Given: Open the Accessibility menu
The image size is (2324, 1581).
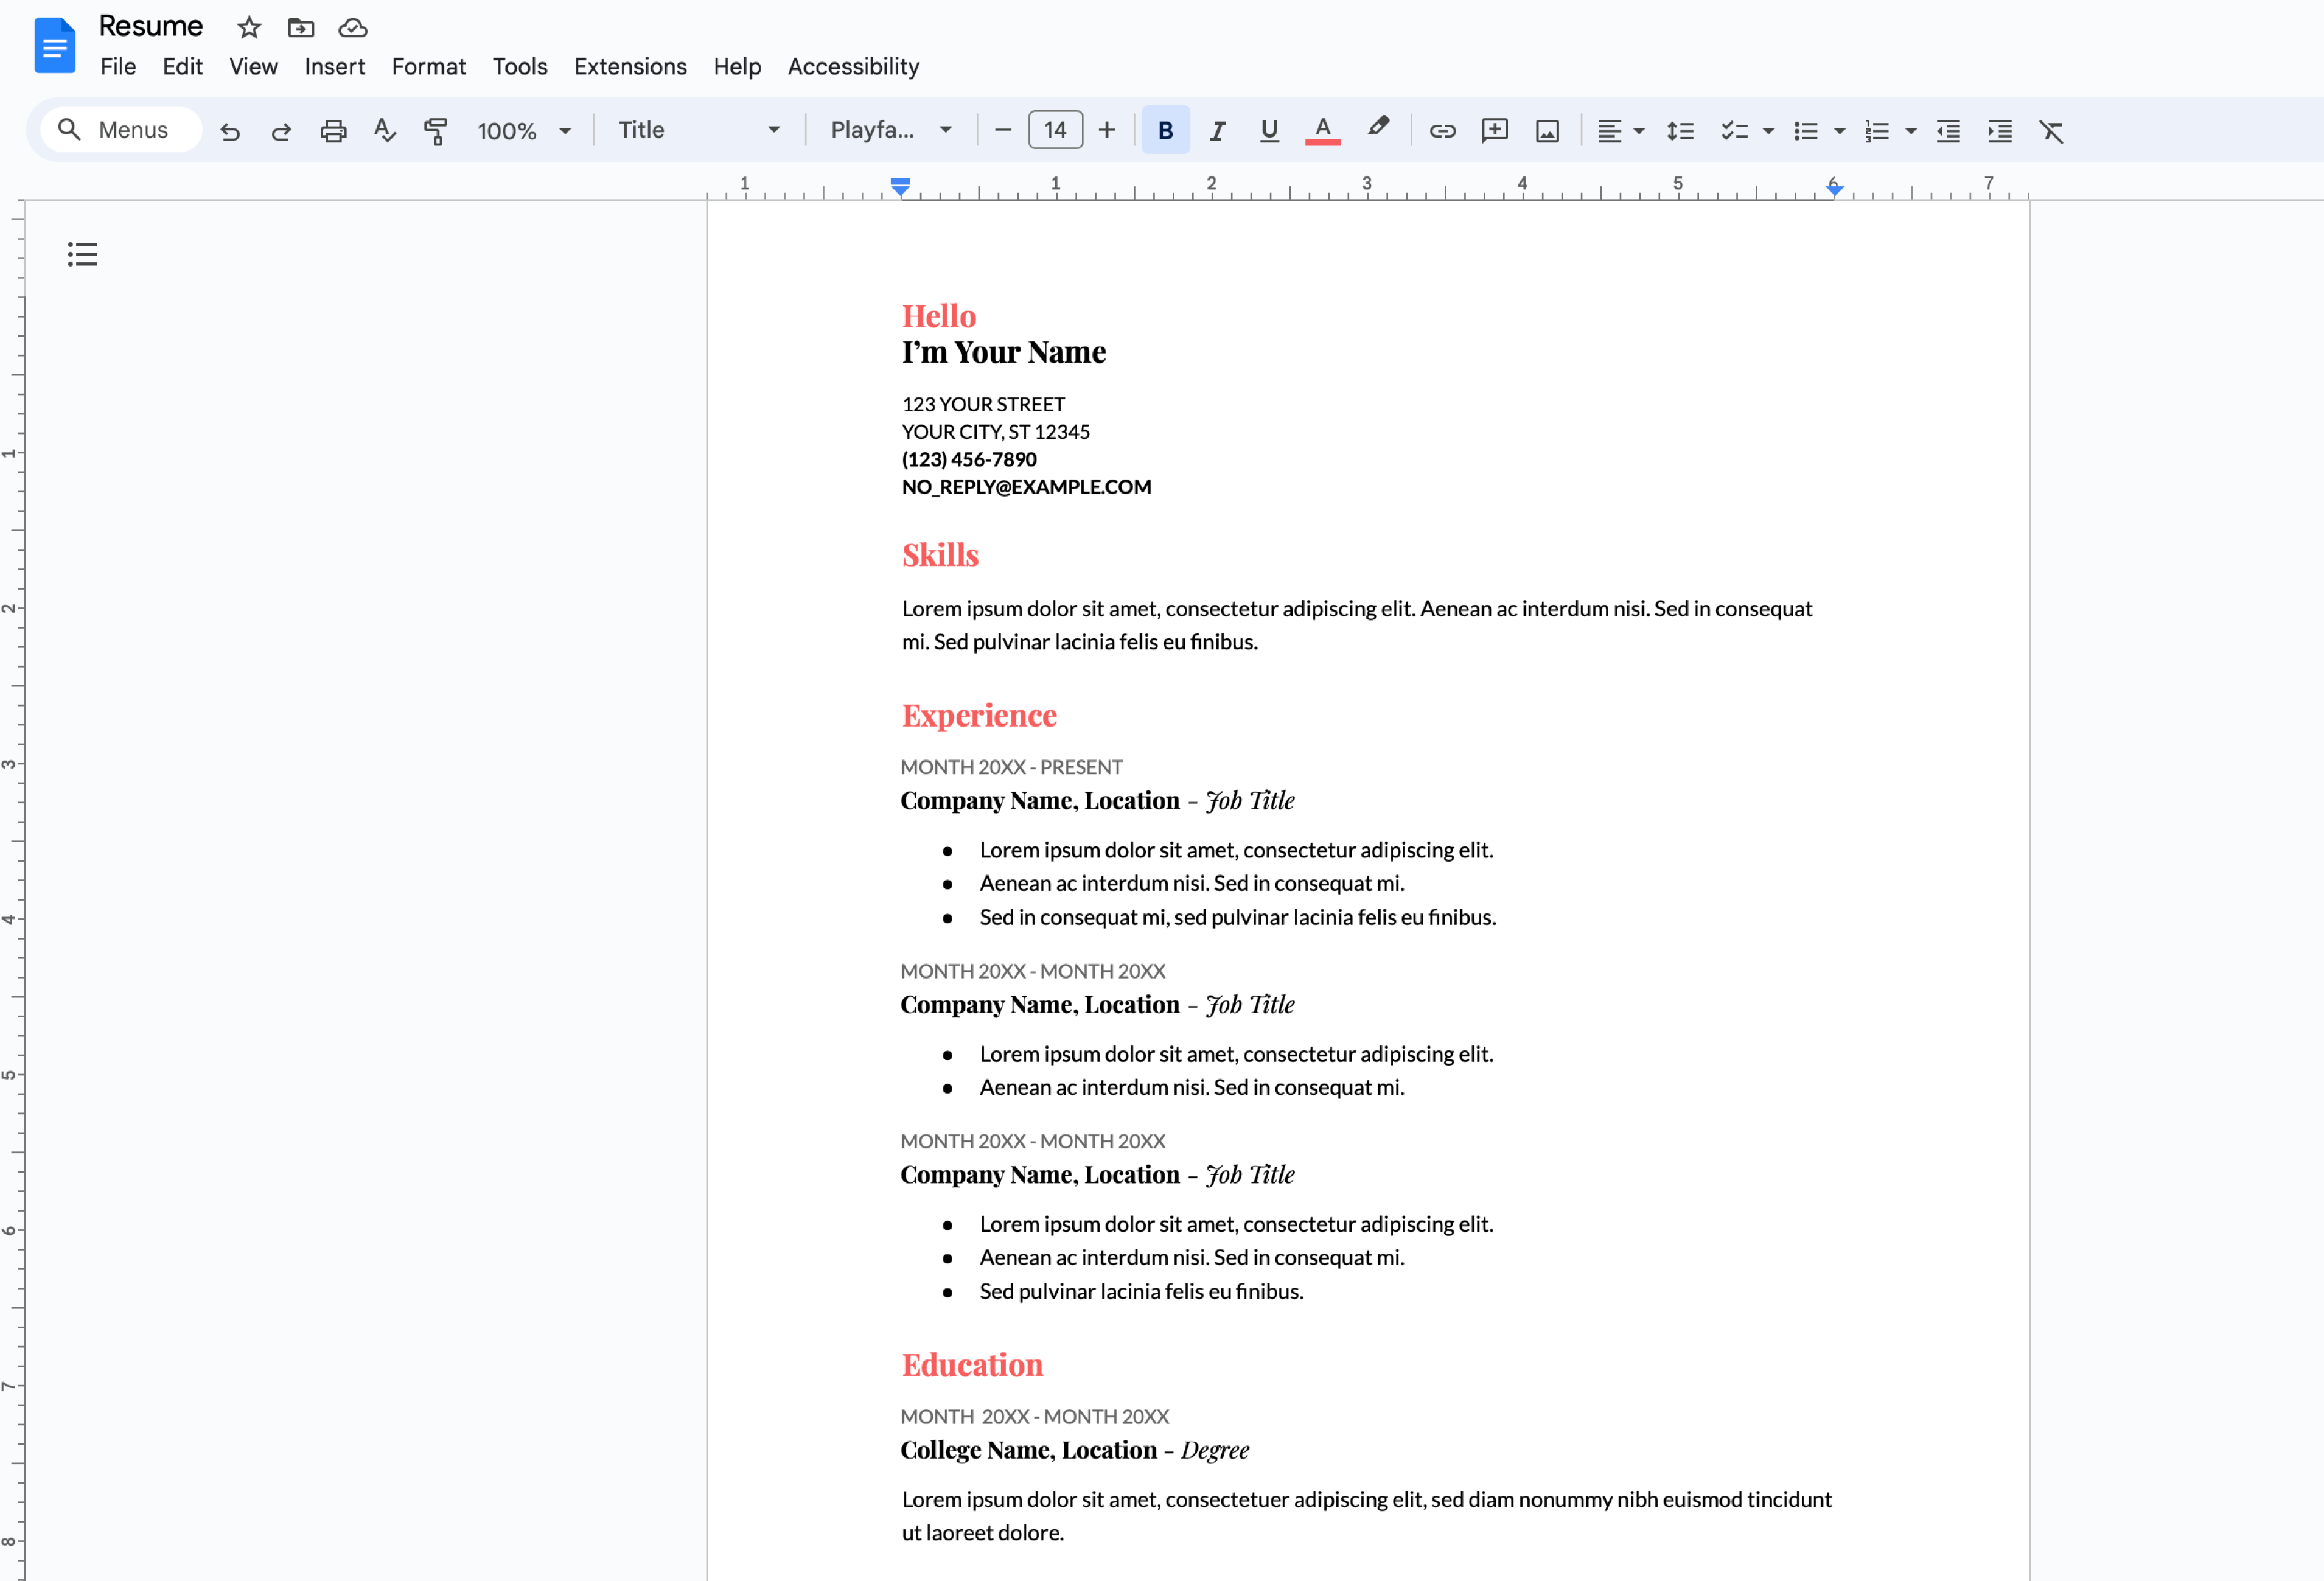Looking at the screenshot, I should pyautogui.click(x=853, y=66).
